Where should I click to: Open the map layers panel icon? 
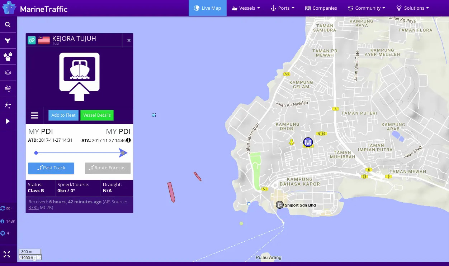8,73
